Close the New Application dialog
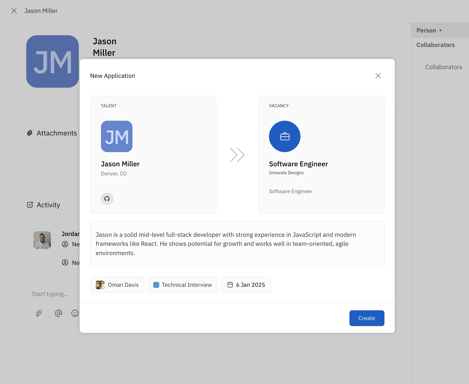This screenshot has width=469, height=384. (378, 76)
